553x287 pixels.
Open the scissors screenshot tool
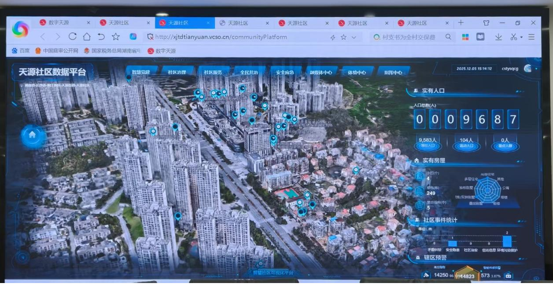pyautogui.click(x=514, y=37)
